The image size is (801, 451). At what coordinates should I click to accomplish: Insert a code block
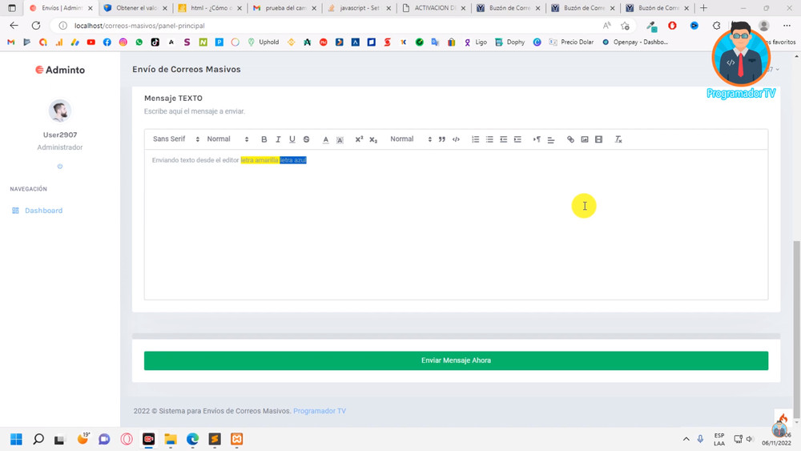pyautogui.click(x=457, y=139)
